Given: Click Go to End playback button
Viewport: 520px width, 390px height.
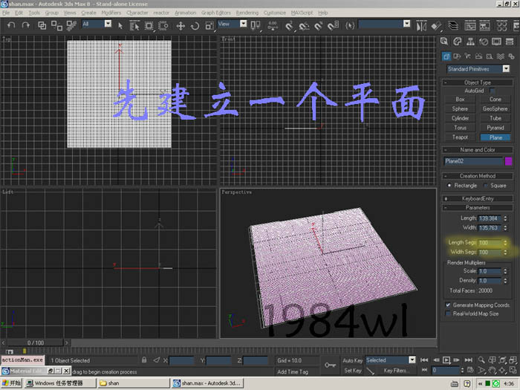Looking at the screenshot, I should (468, 360).
